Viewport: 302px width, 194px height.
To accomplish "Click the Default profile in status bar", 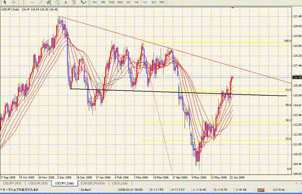I will click(x=86, y=190).
